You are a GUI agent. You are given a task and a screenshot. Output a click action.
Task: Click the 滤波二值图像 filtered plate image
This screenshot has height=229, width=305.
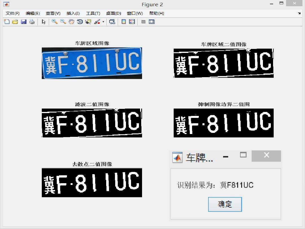[x=92, y=123]
